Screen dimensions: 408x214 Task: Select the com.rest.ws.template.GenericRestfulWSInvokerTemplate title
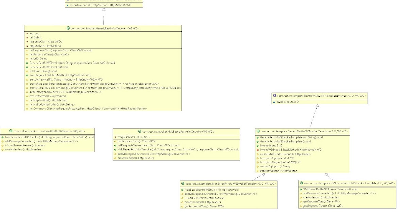coord(305,131)
